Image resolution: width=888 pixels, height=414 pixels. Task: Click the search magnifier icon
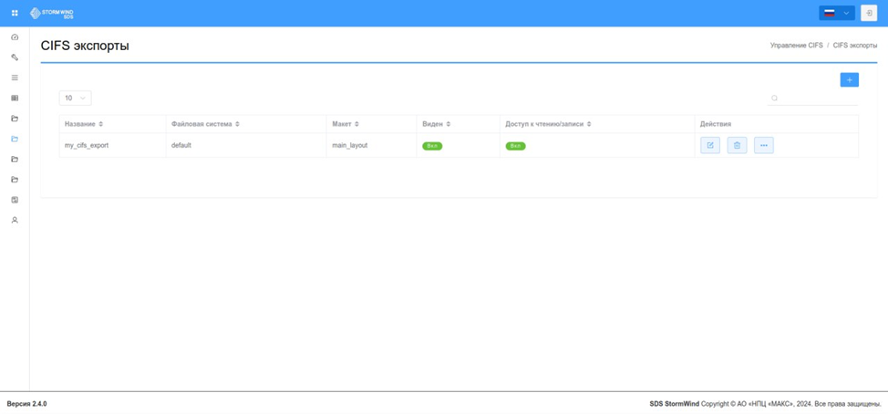pyautogui.click(x=774, y=98)
